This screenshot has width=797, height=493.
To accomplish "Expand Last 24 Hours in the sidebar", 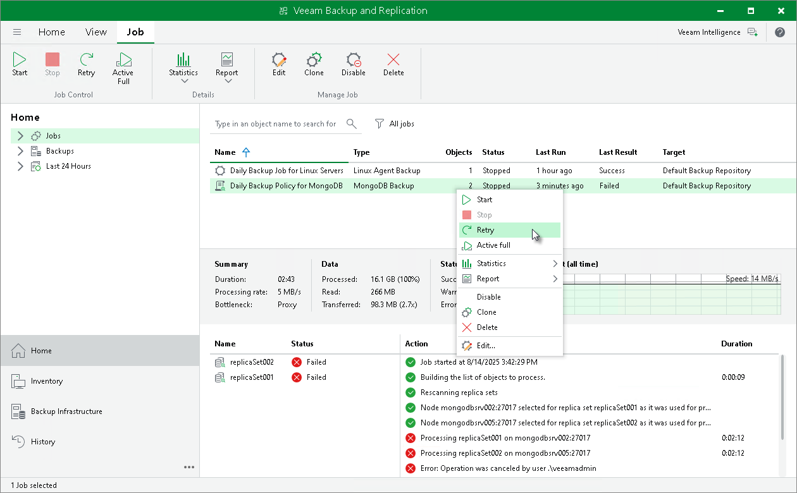I will 20,166.
